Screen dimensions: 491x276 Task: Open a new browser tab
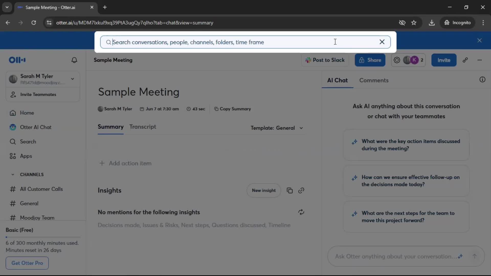tap(105, 7)
